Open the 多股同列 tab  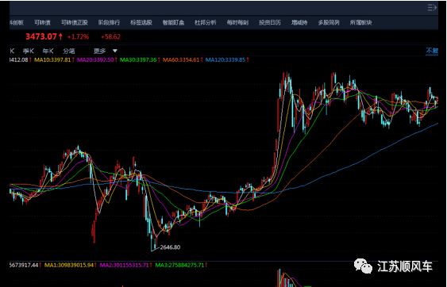(x=329, y=22)
